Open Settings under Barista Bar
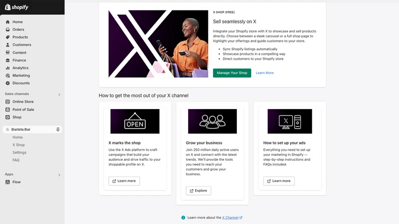This screenshot has width=399, height=224. pos(19,152)
